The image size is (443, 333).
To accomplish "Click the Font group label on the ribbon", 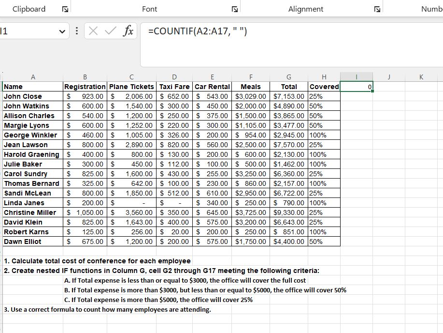I will pyautogui.click(x=149, y=8).
